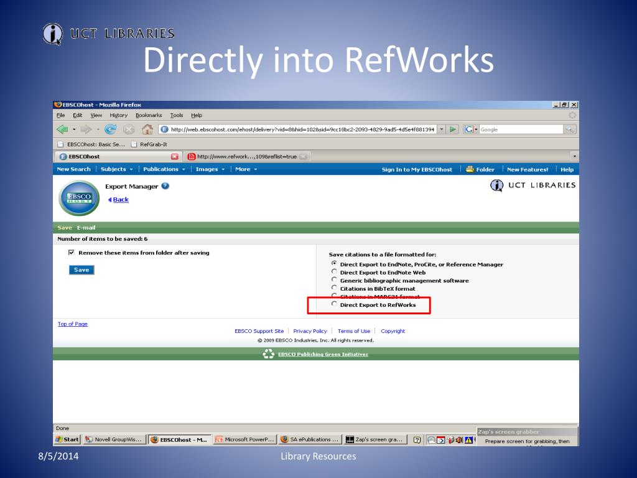Click the Folder icon in EBSCO toolbar
This screenshot has width=637, height=478.
tap(470, 169)
